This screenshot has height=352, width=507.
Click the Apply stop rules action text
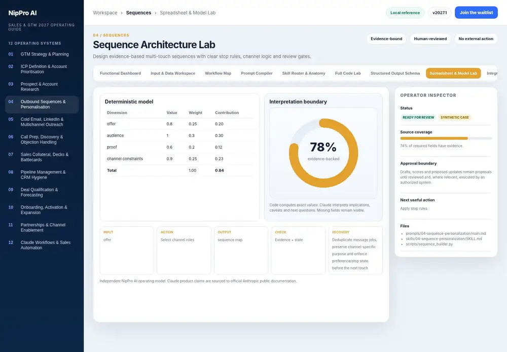414,208
